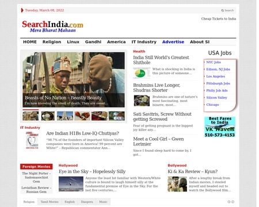259x207 pixels.
Task: Read India Still World's Greatest article
Action: pyautogui.click(x=161, y=60)
